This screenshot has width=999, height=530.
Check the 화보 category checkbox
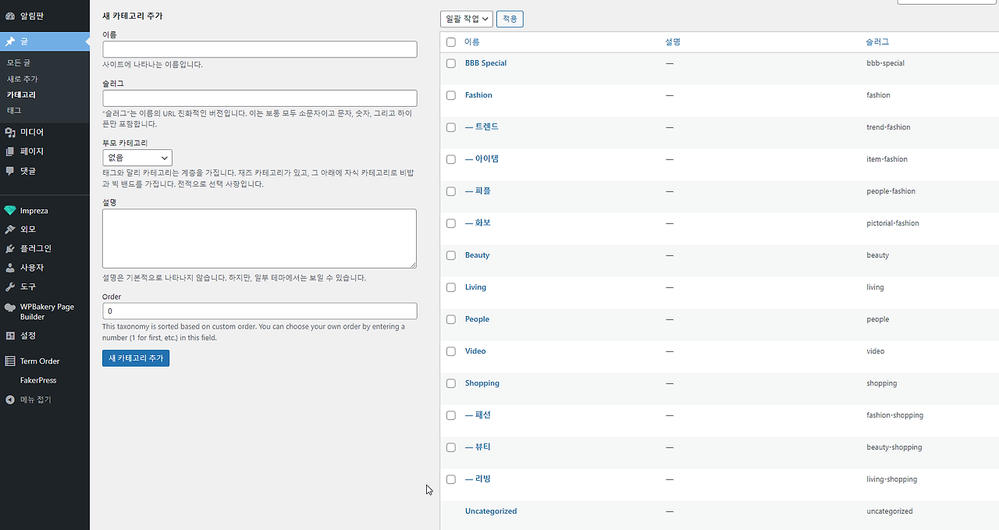451,223
